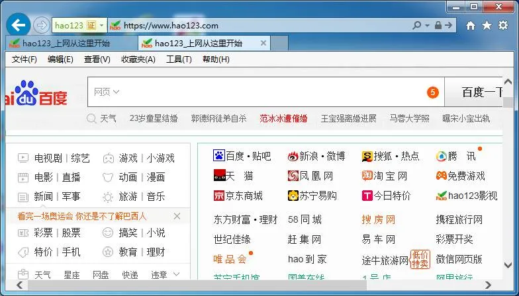
Task: Click the 游戏 category link
Action: click(x=128, y=159)
